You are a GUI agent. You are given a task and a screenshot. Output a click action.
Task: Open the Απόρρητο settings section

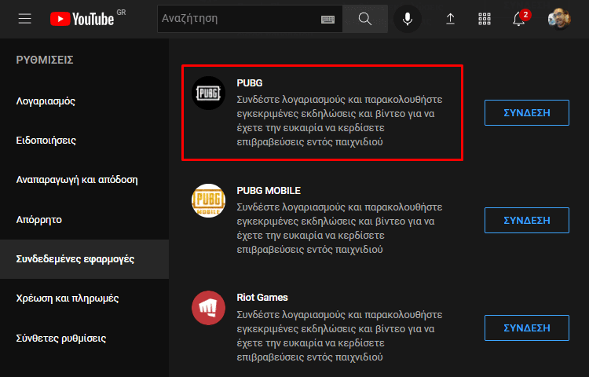[x=39, y=220]
